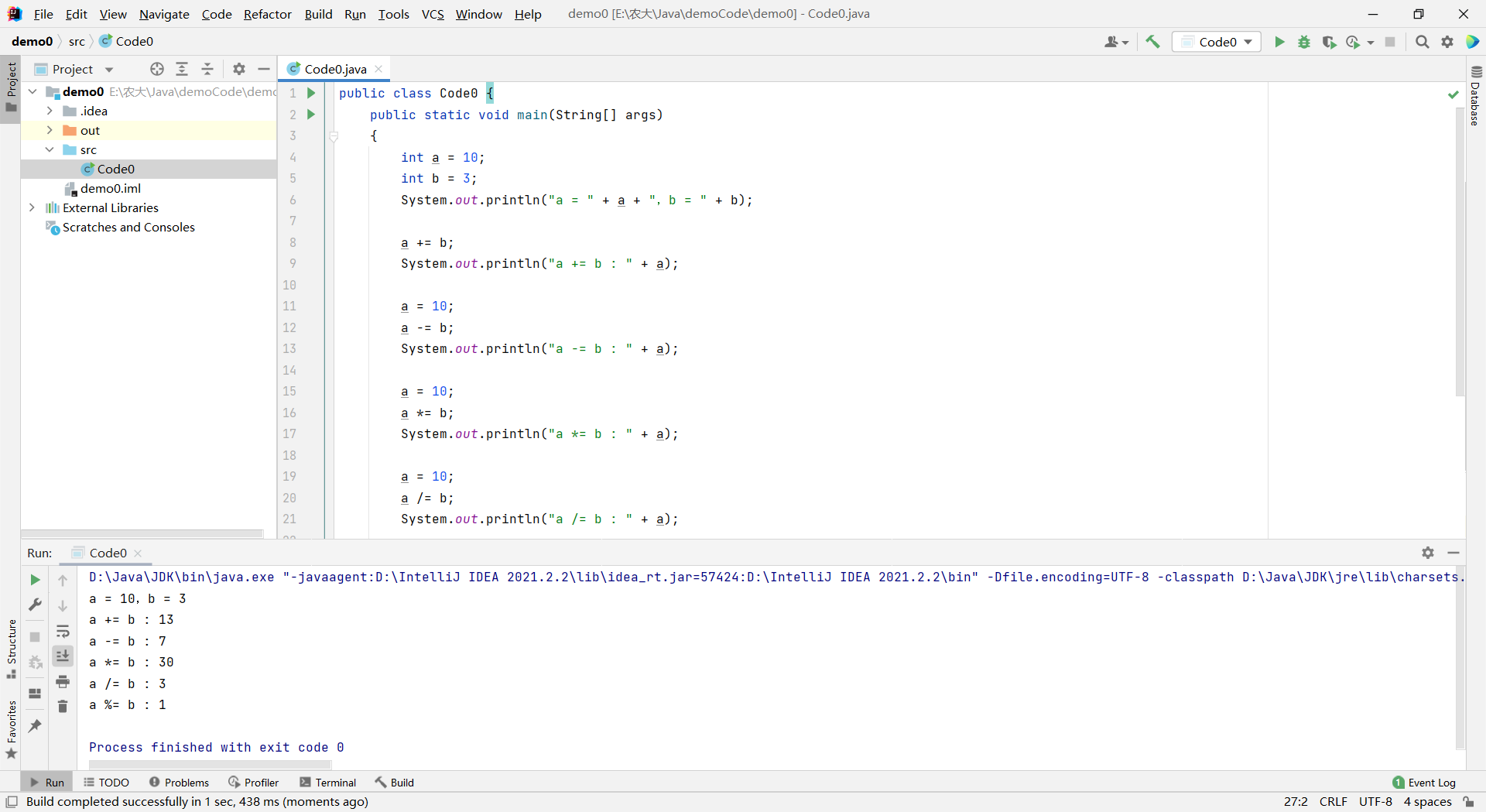Open the Event Log button
The width and height of the screenshot is (1486, 812).
tap(1424, 783)
